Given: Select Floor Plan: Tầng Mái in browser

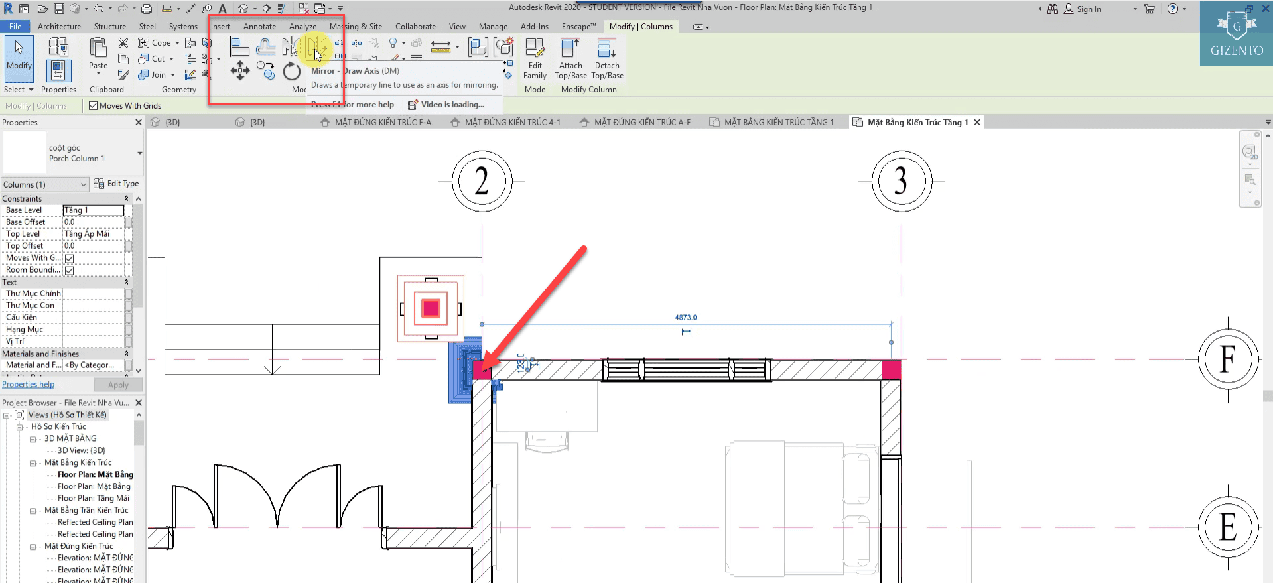Looking at the screenshot, I should tap(94, 499).
